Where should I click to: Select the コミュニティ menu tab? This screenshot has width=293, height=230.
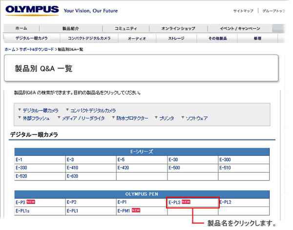(126, 28)
